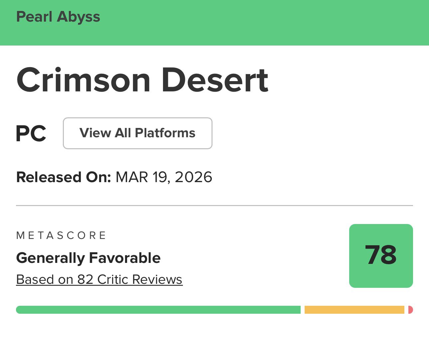This screenshot has height=337, width=429.
Task: Click the Released On label
Action: click(63, 177)
